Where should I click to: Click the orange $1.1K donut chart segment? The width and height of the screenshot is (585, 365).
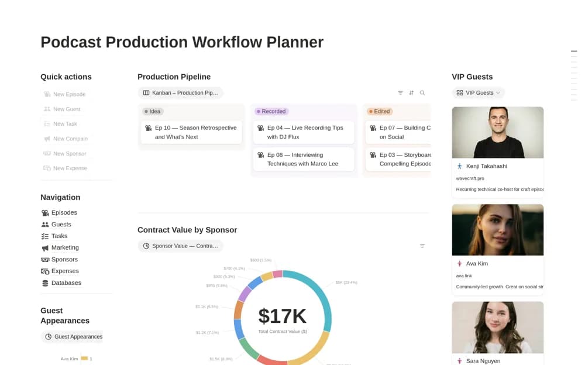tap(239, 310)
